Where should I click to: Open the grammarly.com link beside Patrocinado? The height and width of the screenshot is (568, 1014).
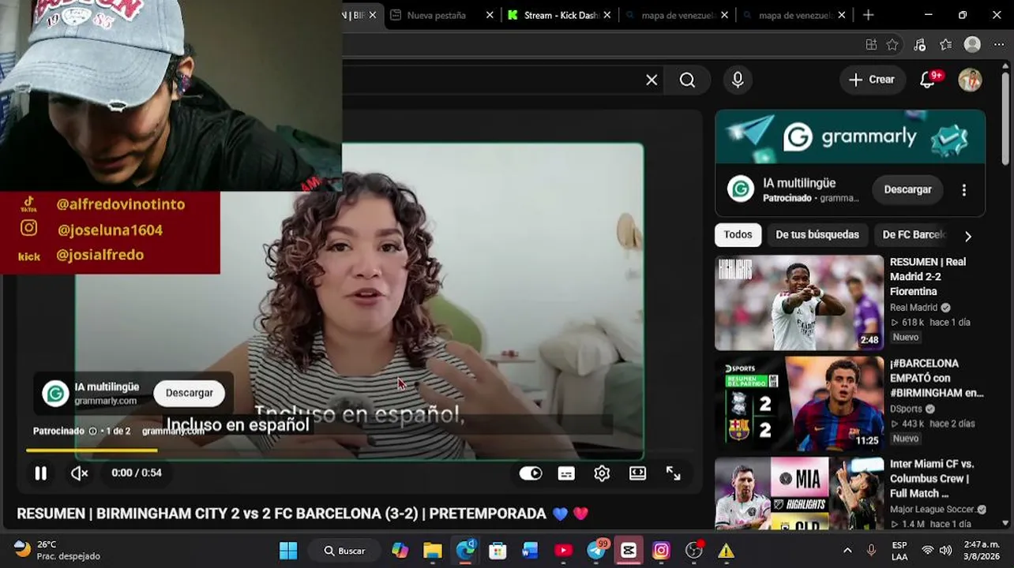[172, 432]
